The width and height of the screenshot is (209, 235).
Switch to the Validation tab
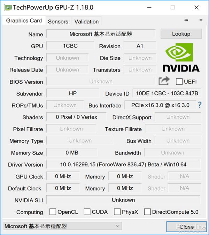click(x=86, y=22)
